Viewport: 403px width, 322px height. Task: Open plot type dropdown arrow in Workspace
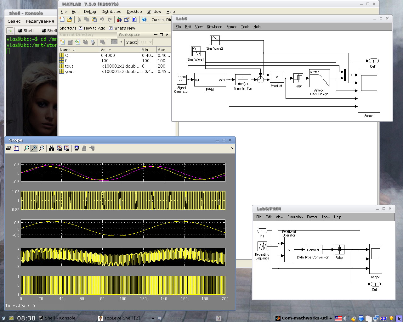121,42
